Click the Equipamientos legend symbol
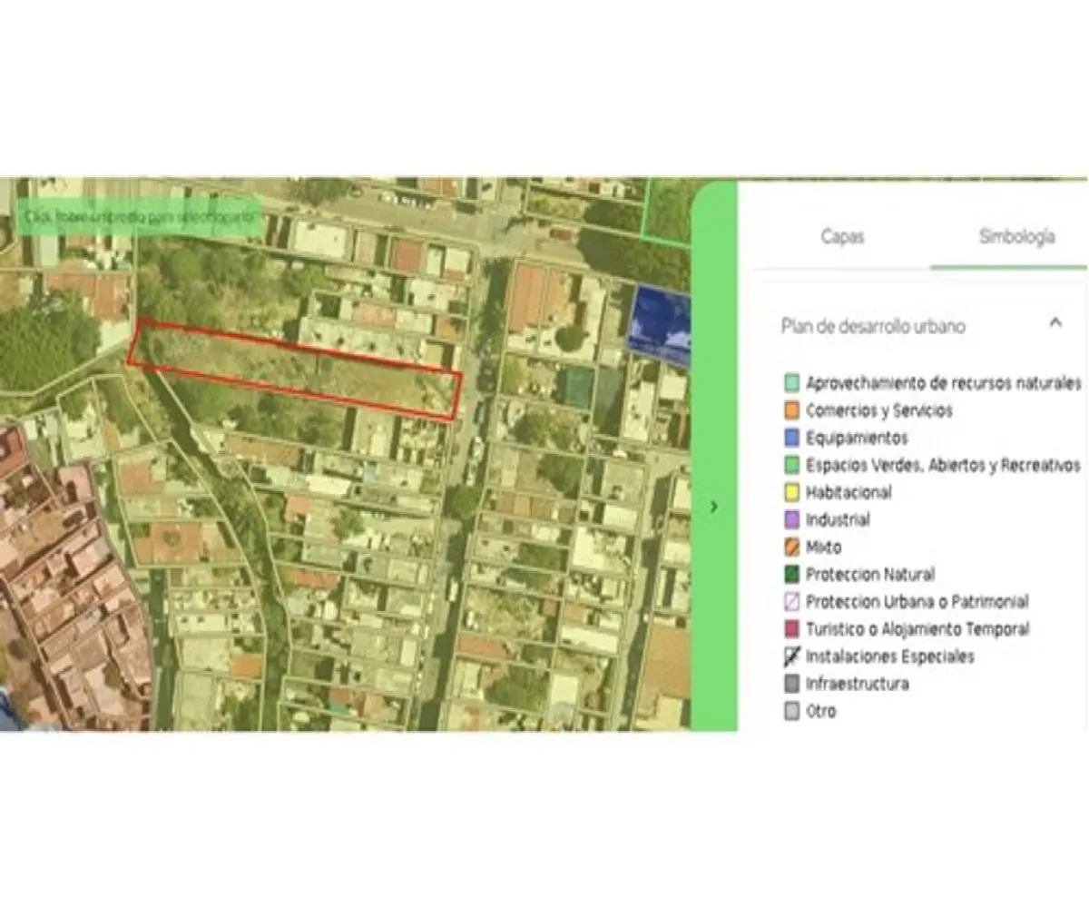The height and width of the screenshot is (908, 1089). click(x=791, y=438)
